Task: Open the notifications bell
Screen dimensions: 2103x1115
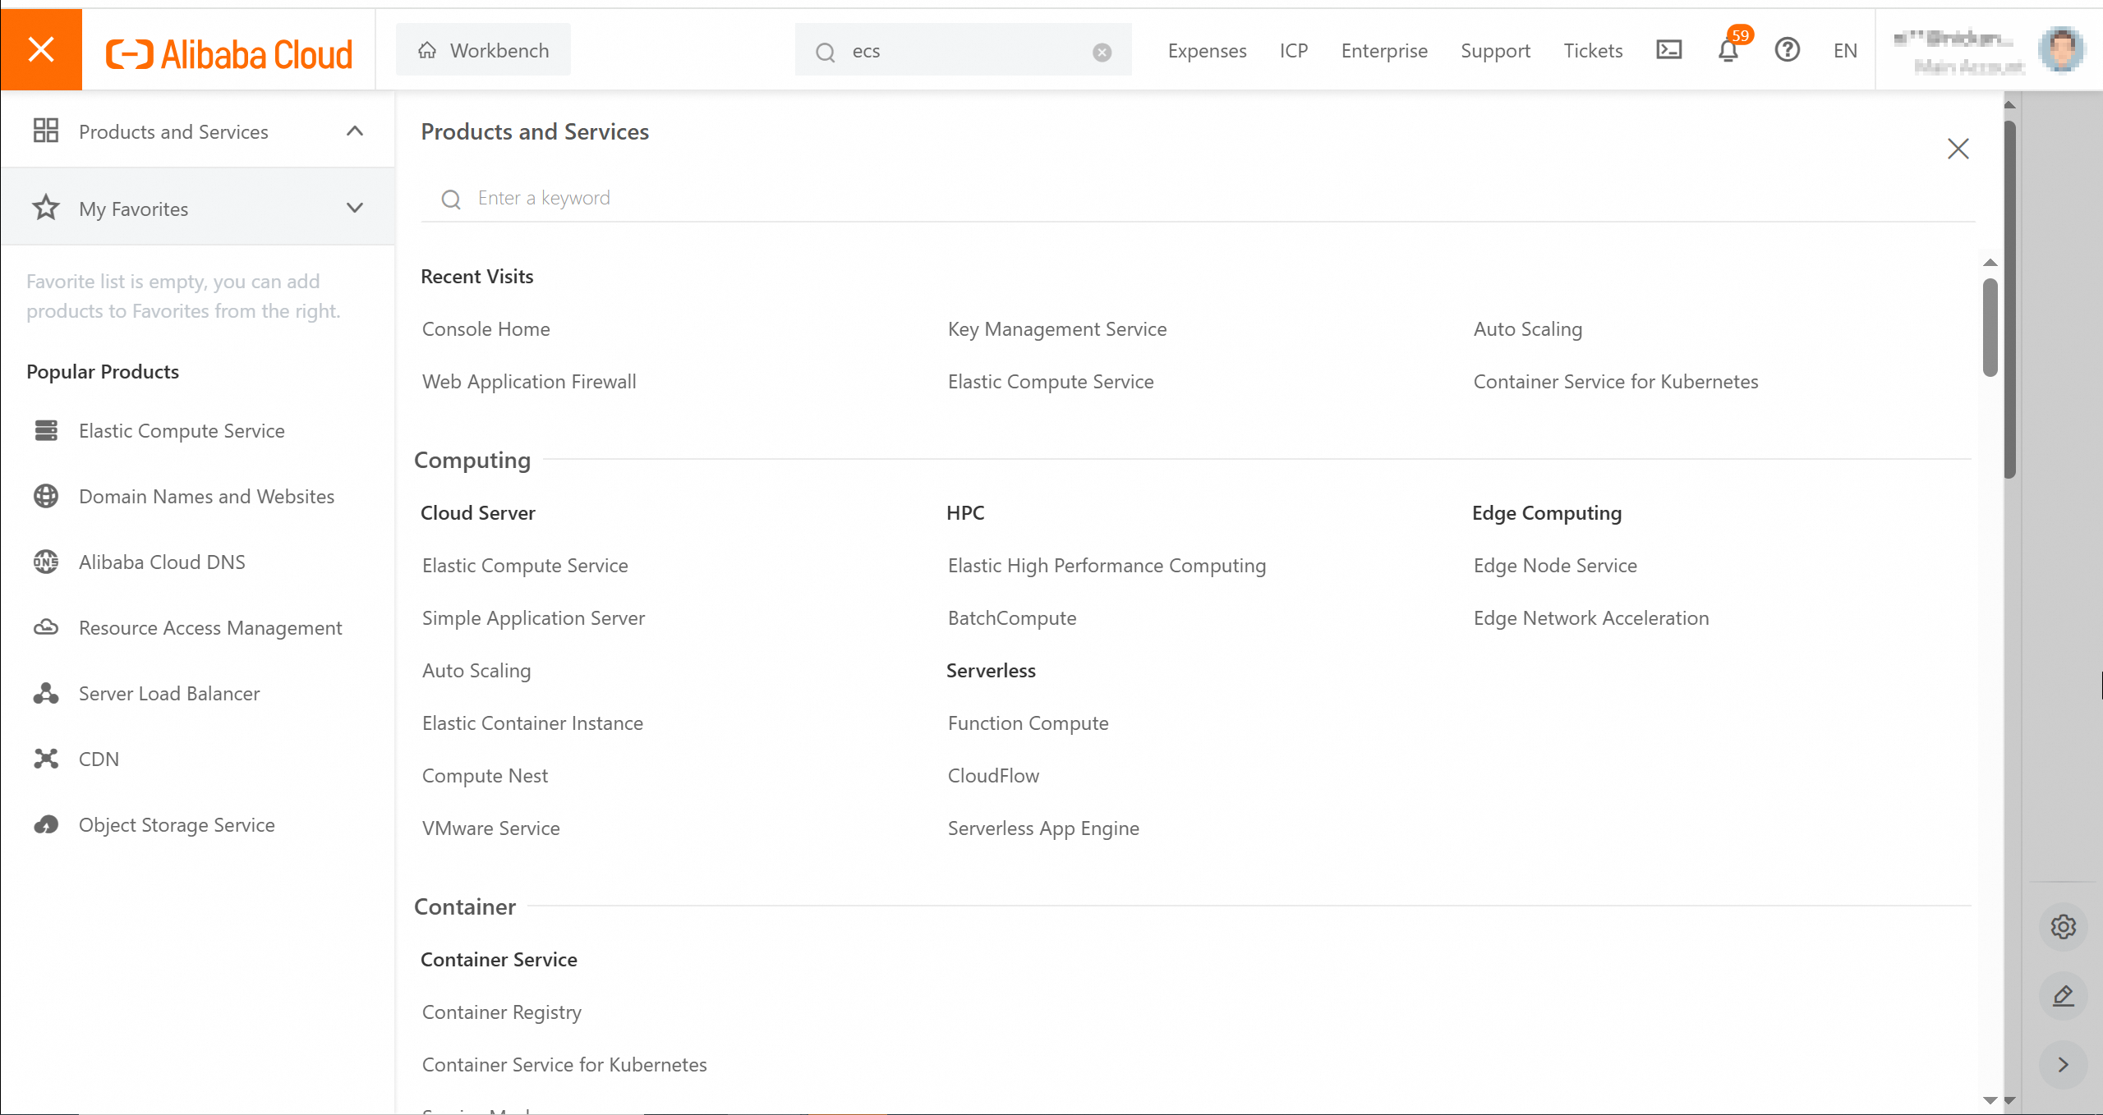Action: [x=1728, y=51]
